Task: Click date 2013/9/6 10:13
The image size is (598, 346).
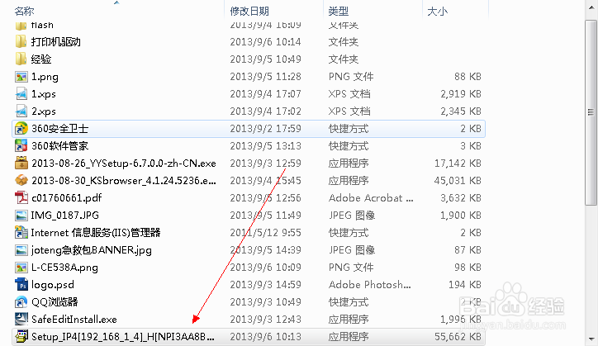Action: [265, 337]
